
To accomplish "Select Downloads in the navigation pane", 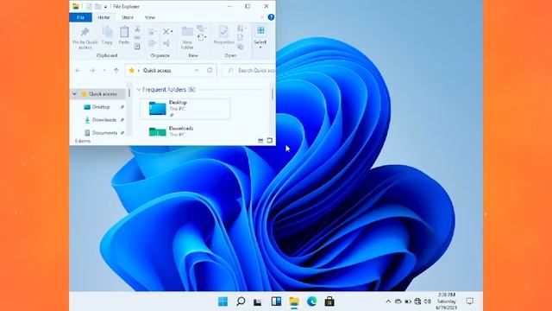I will click(x=103, y=120).
